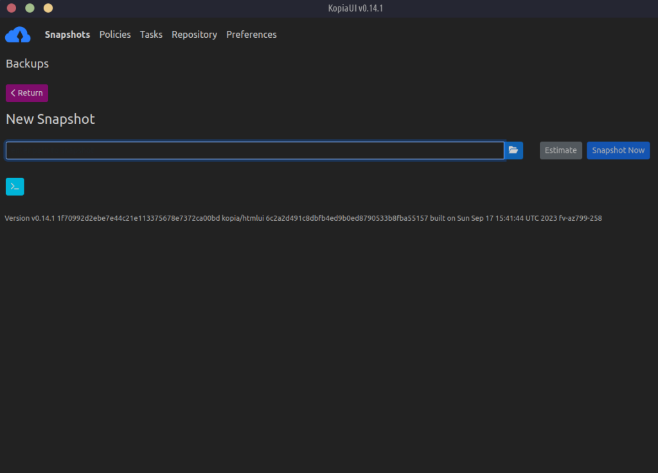Click the New Snapshot heading
This screenshot has height=473, width=658.
[50, 119]
